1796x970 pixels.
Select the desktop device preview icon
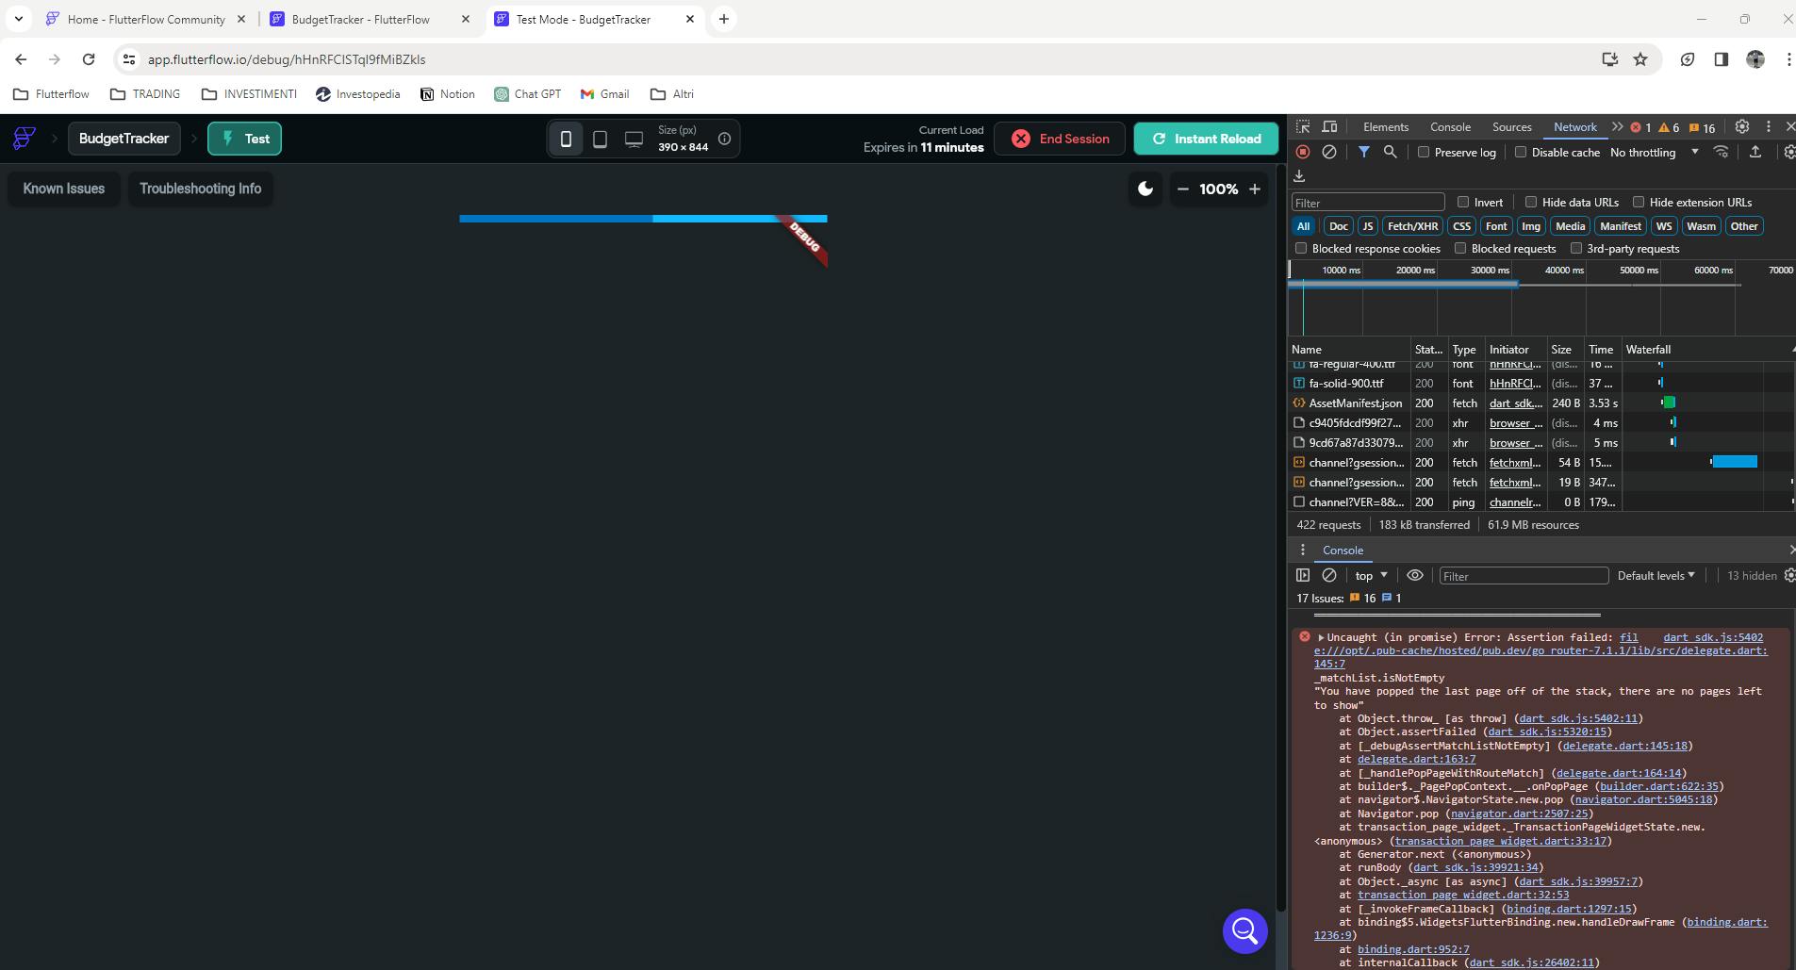(x=634, y=139)
